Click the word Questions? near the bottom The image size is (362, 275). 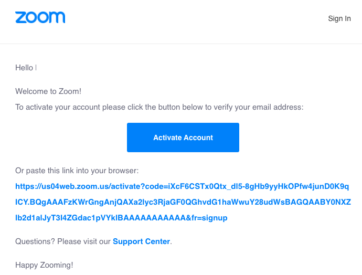pos(35,241)
